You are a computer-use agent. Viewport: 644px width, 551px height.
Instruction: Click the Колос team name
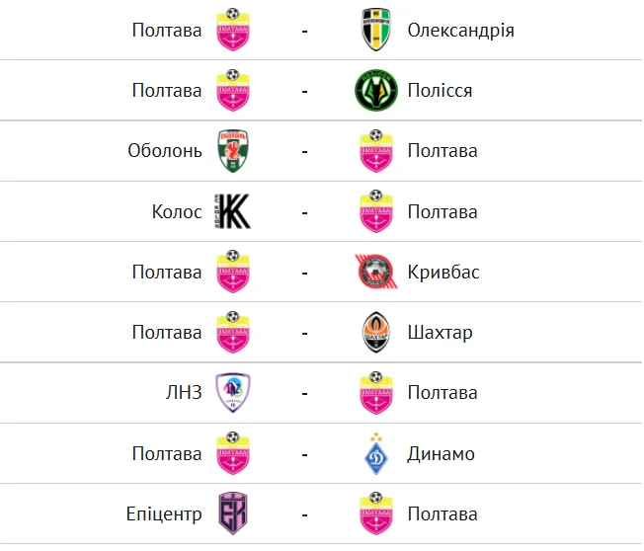(x=177, y=212)
